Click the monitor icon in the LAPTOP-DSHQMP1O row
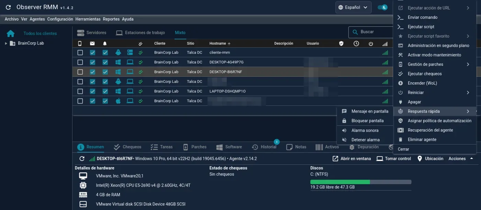Image resolution: width=481 pixels, height=210 pixels. tap(130, 91)
